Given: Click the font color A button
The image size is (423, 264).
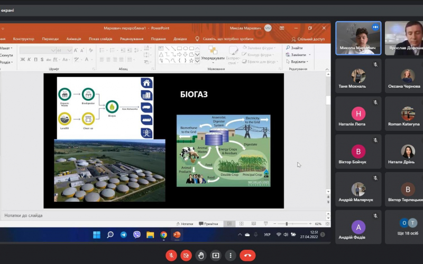Looking at the screenshot, I should tap(87, 59).
